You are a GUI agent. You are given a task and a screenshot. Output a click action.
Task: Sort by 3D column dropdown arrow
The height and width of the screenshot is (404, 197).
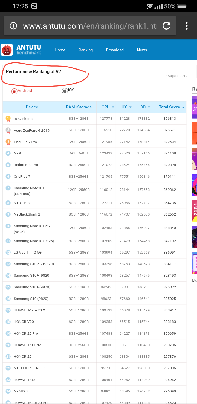point(149,107)
